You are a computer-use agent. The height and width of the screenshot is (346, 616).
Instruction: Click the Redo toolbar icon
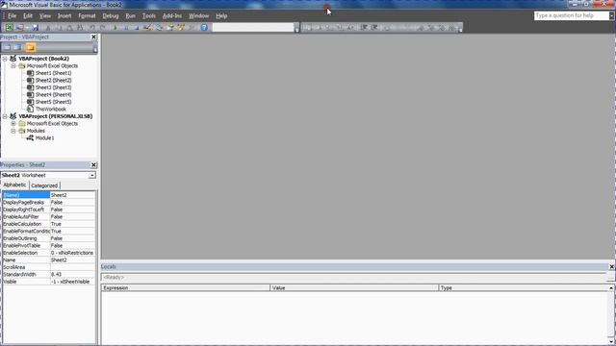pyautogui.click(x=103, y=28)
